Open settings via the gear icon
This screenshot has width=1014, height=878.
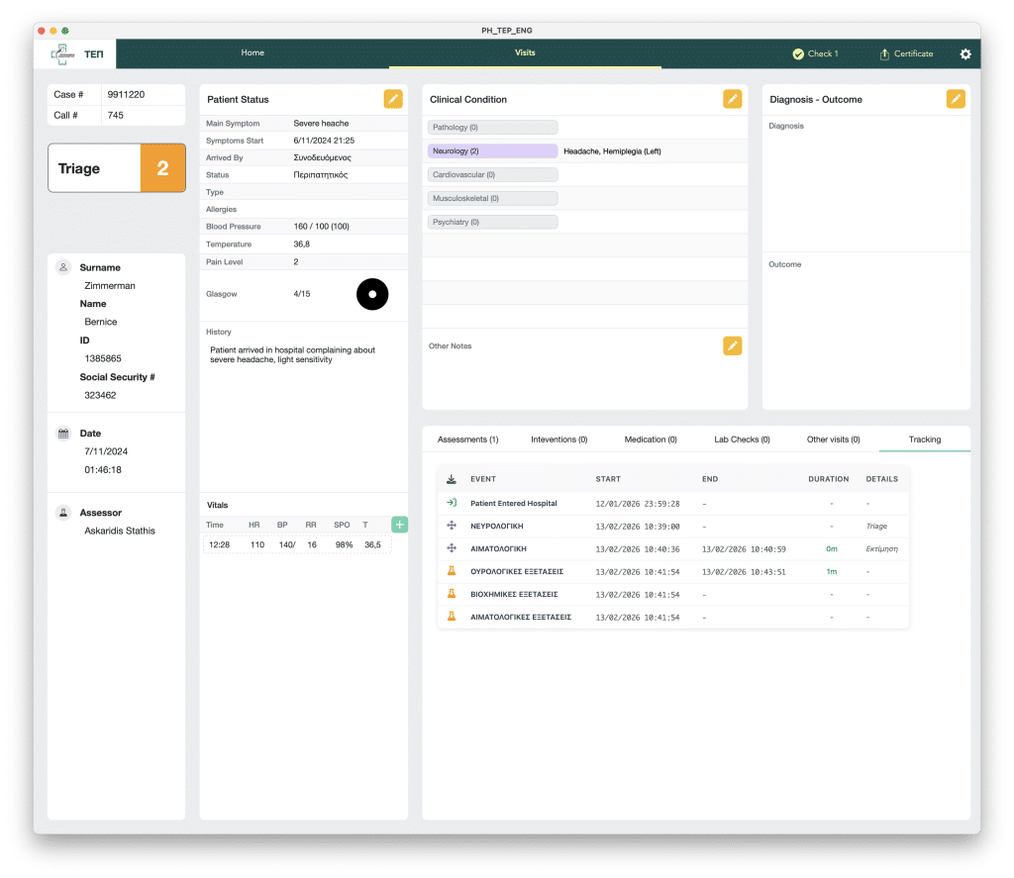pyautogui.click(x=965, y=54)
